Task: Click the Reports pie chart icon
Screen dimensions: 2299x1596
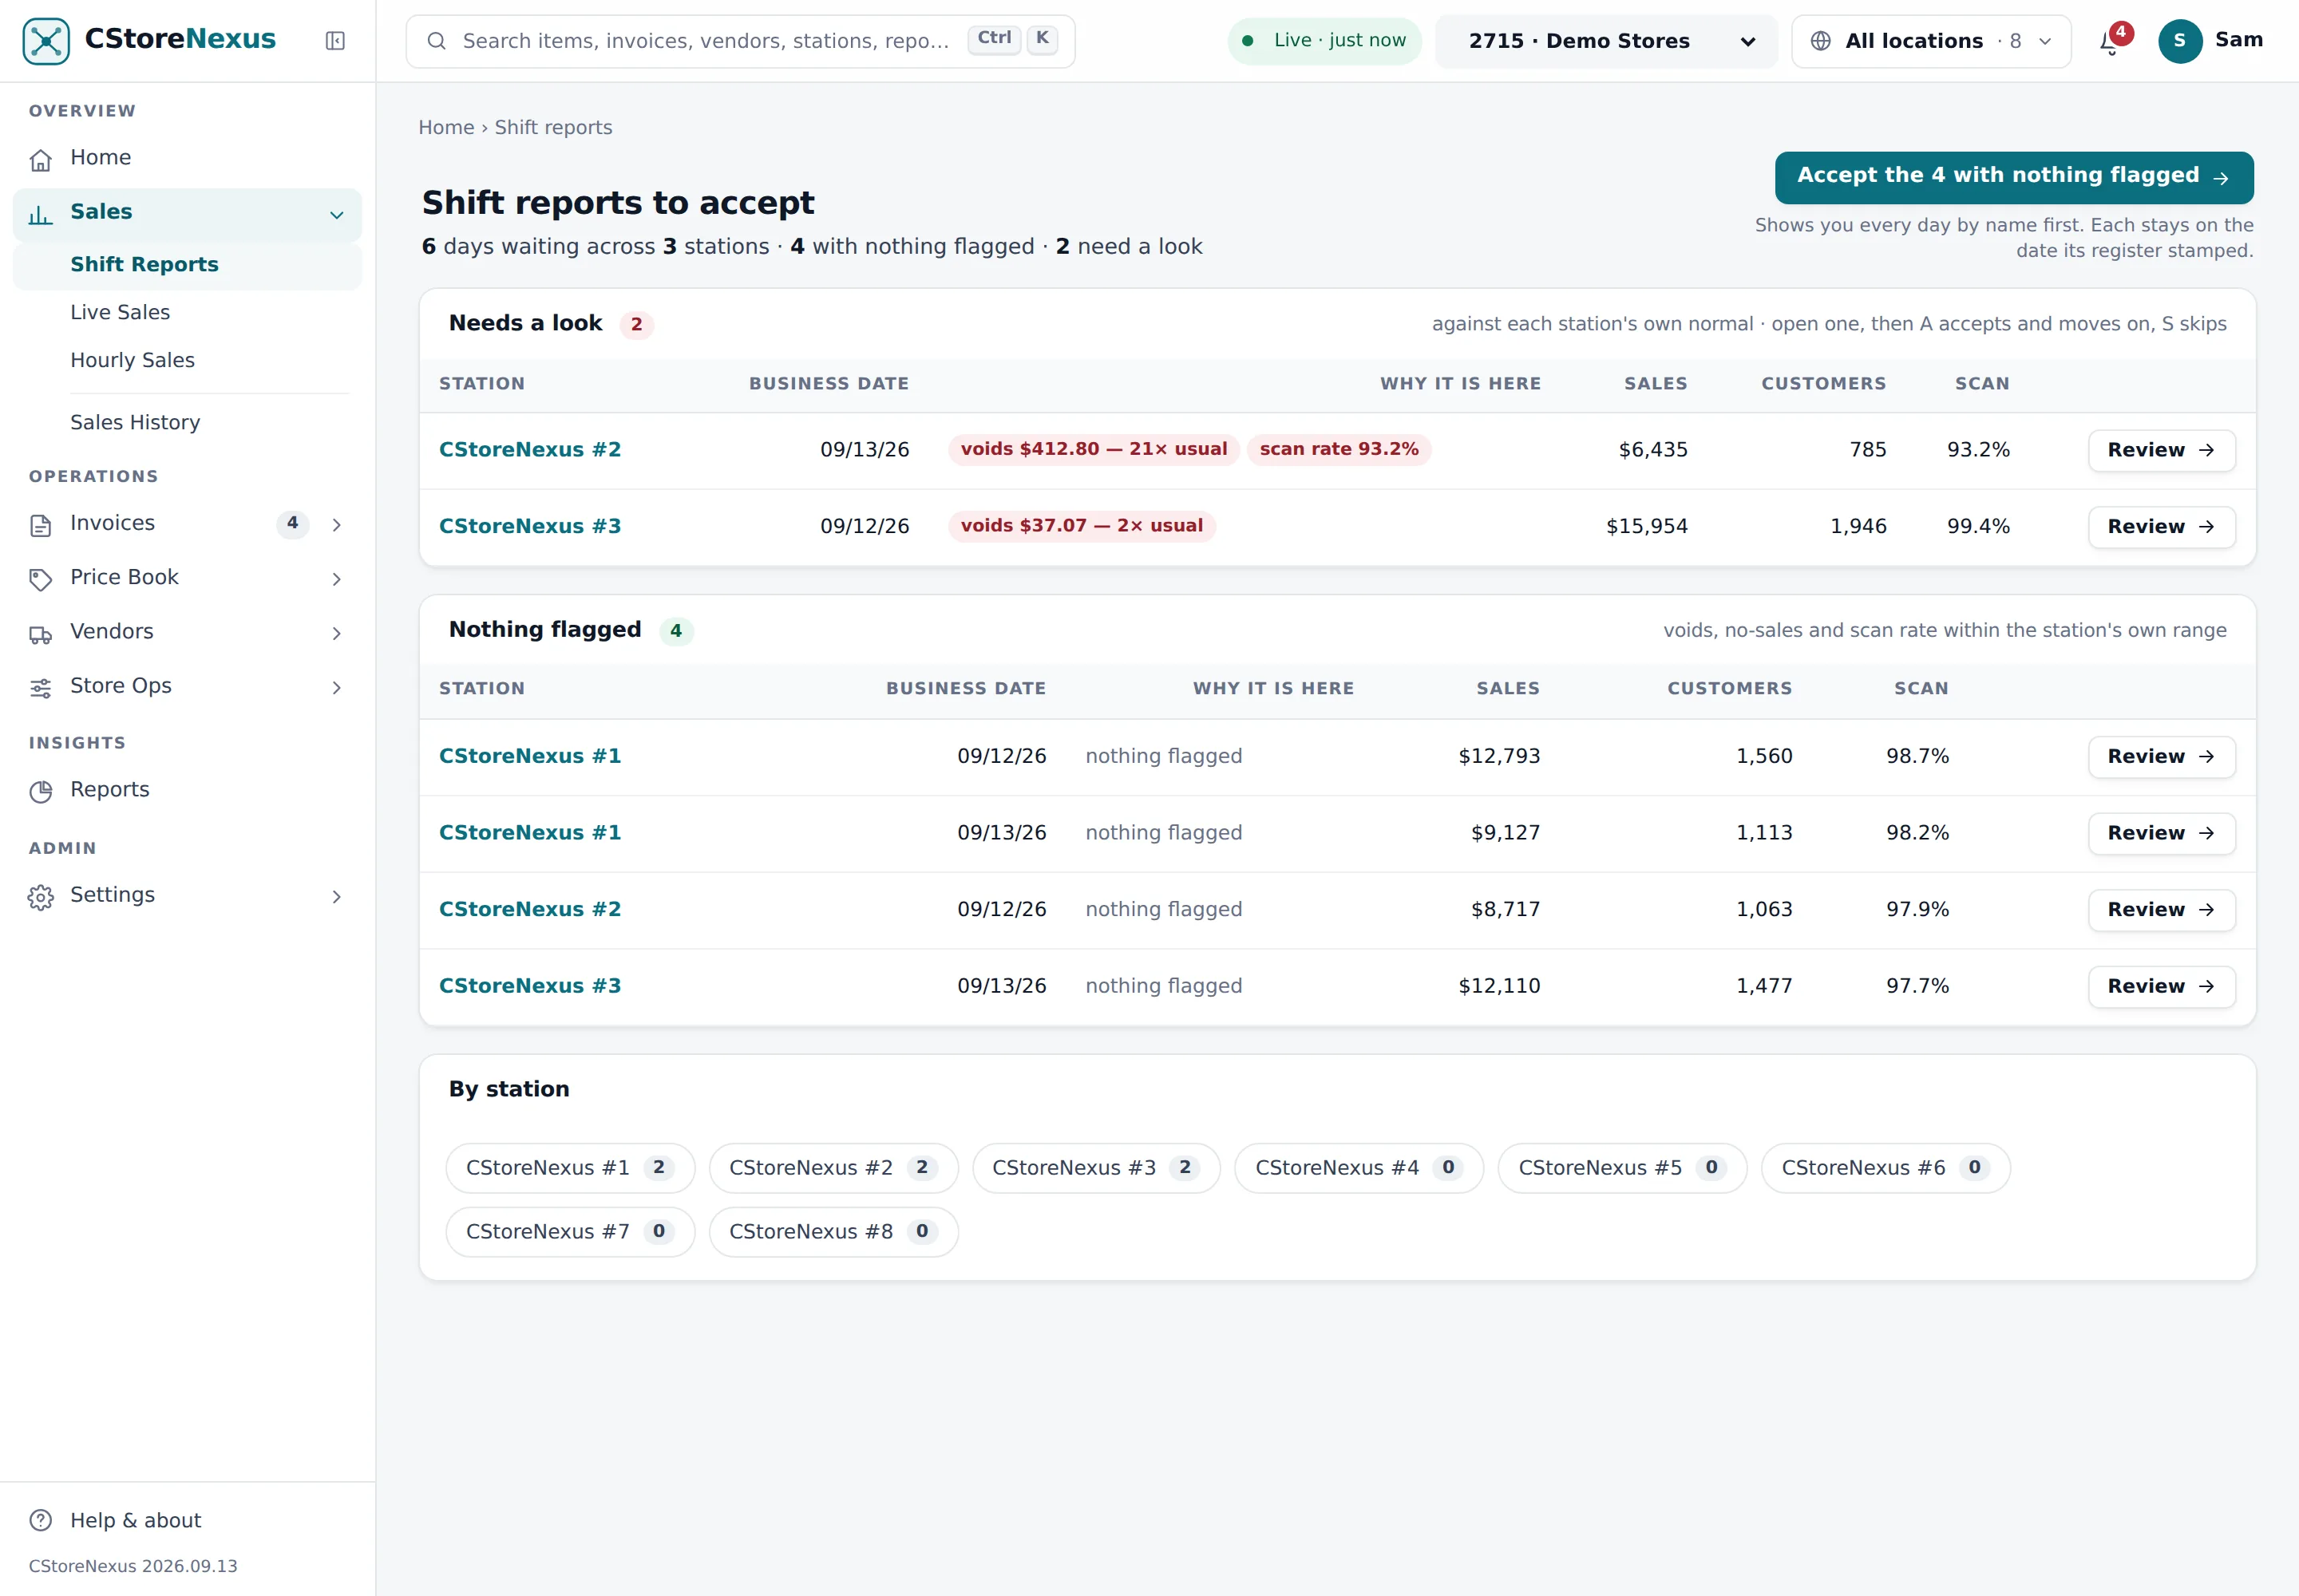Action: coord(41,792)
